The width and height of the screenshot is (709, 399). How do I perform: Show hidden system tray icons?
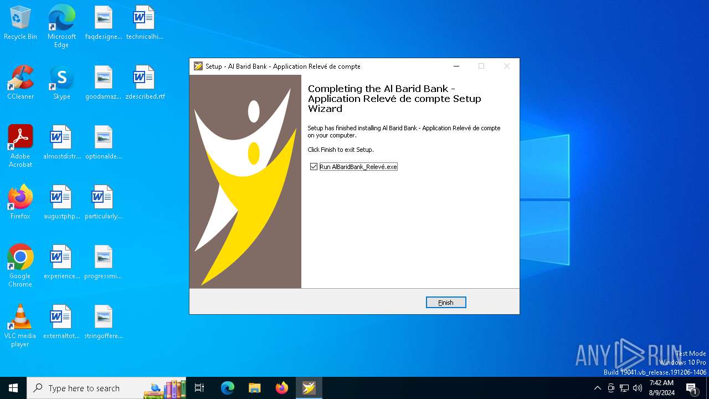597,388
